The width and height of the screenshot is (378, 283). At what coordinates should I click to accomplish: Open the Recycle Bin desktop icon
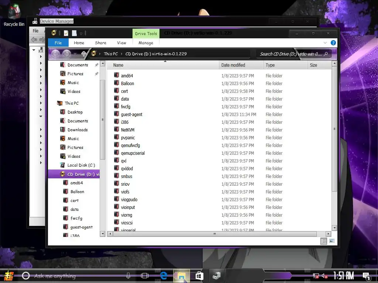(x=14, y=15)
